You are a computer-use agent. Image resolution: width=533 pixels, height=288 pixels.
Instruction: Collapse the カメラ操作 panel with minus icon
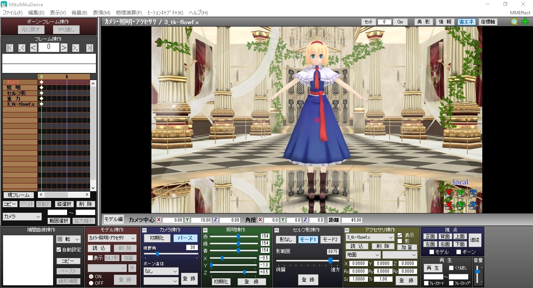click(144, 230)
